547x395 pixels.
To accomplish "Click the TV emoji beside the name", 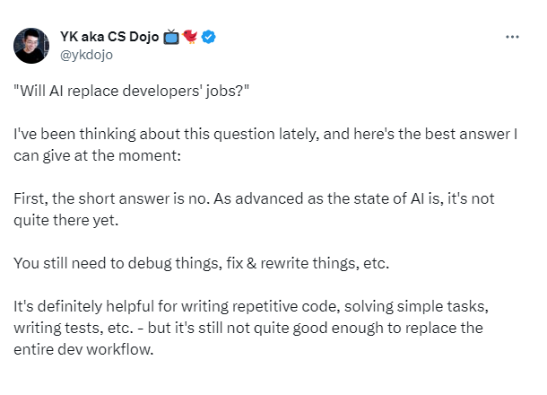I will tap(173, 37).
